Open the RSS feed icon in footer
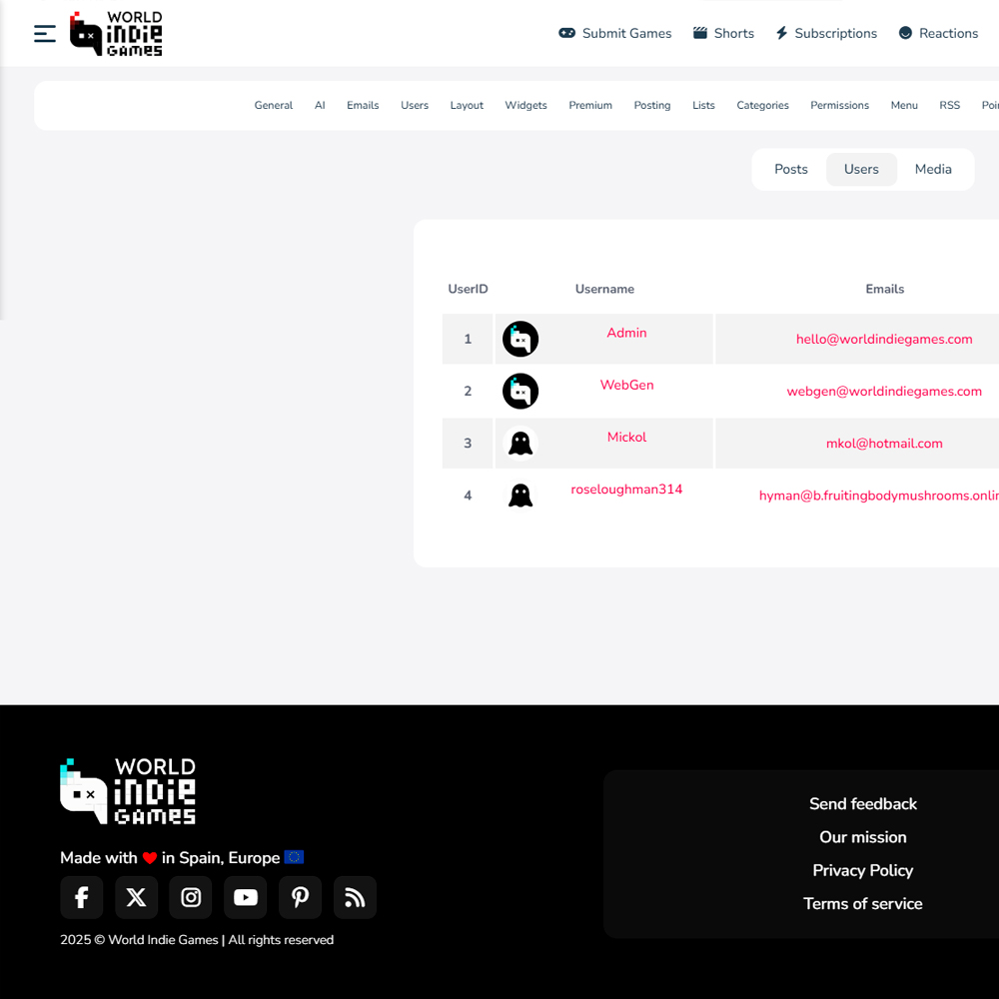 355,897
